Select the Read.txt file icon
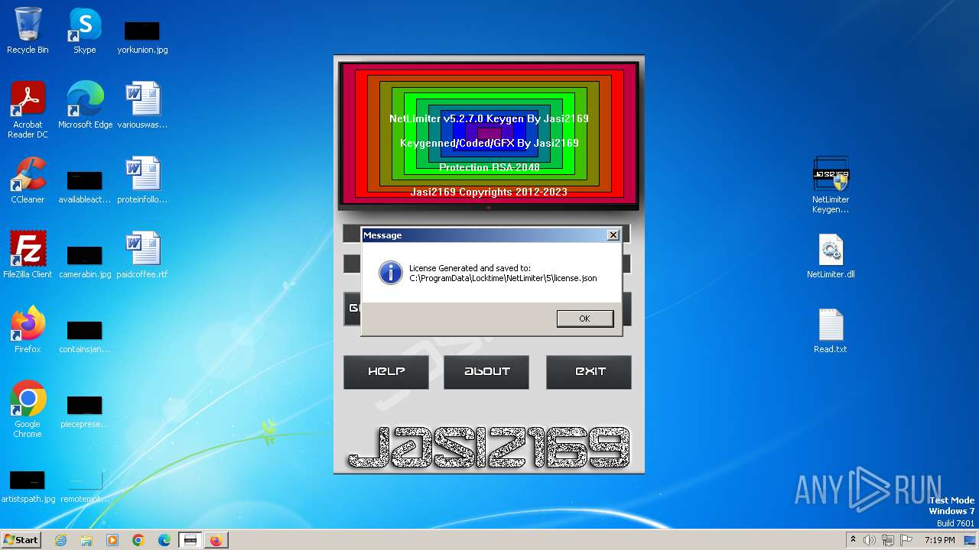 coord(831,331)
